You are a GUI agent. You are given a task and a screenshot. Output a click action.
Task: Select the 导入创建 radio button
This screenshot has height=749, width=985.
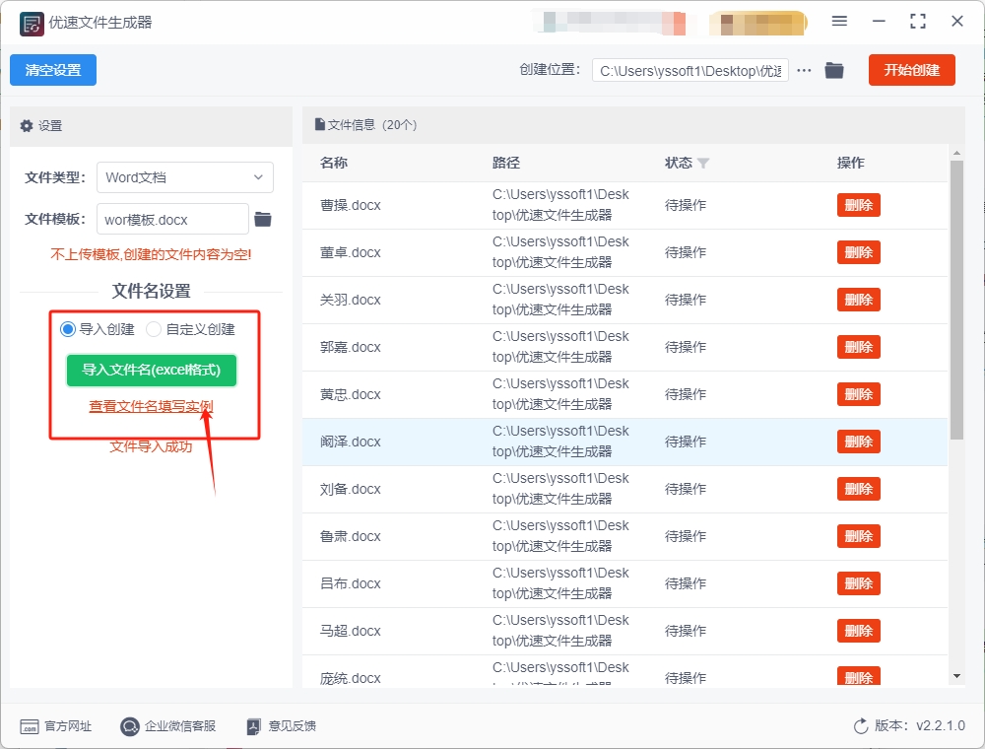[68, 329]
